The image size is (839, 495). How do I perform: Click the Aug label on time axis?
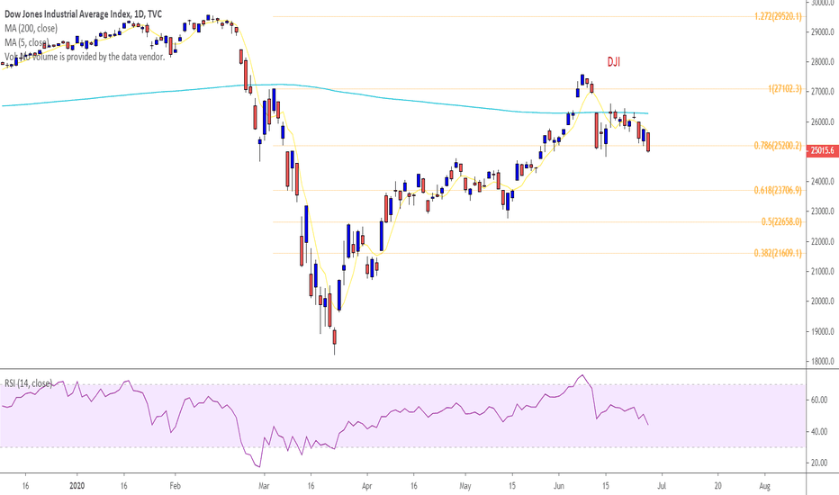764,486
